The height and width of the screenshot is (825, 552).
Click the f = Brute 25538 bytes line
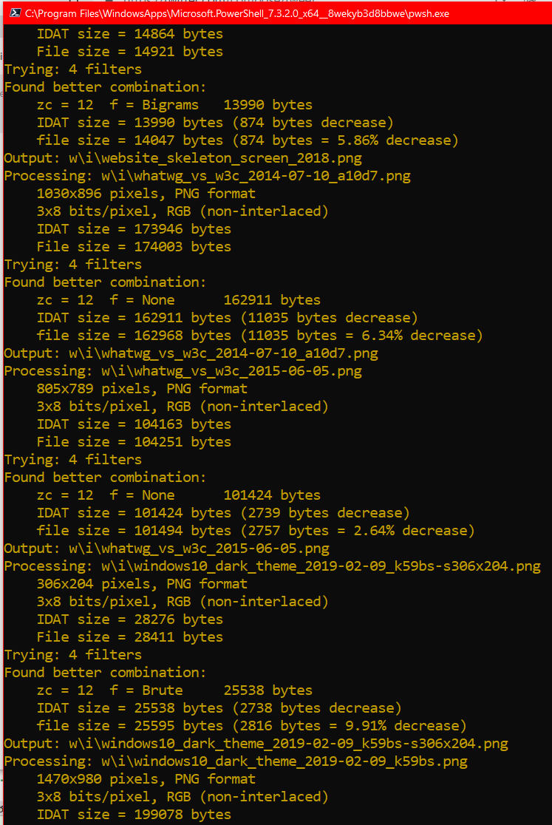174,690
